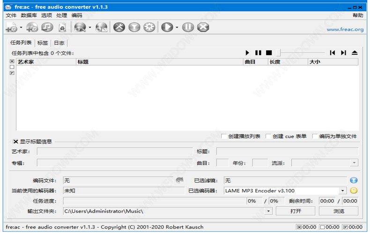Viewport: 370px width, 234px height.
Task: Check the 编码为单独文件 option
Action: (x=315, y=137)
